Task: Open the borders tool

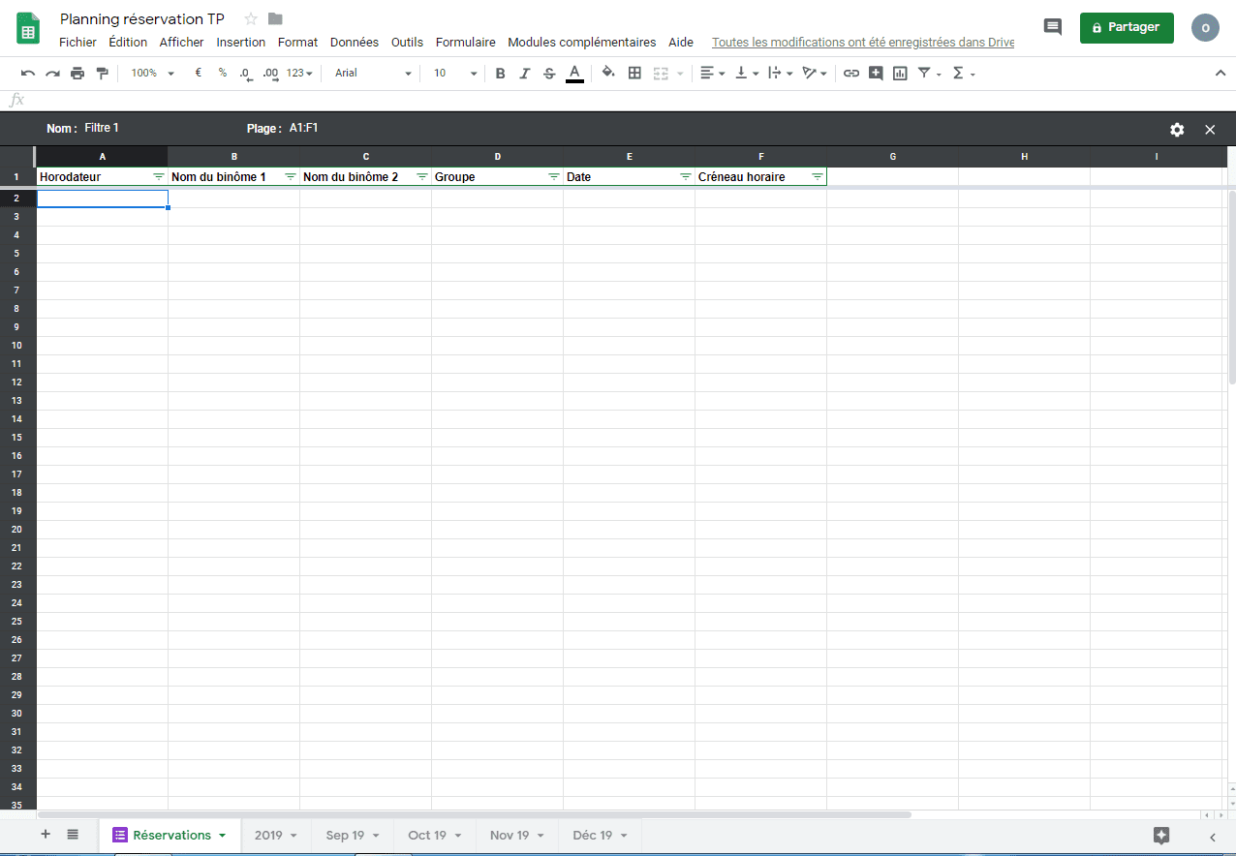Action: pos(634,74)
